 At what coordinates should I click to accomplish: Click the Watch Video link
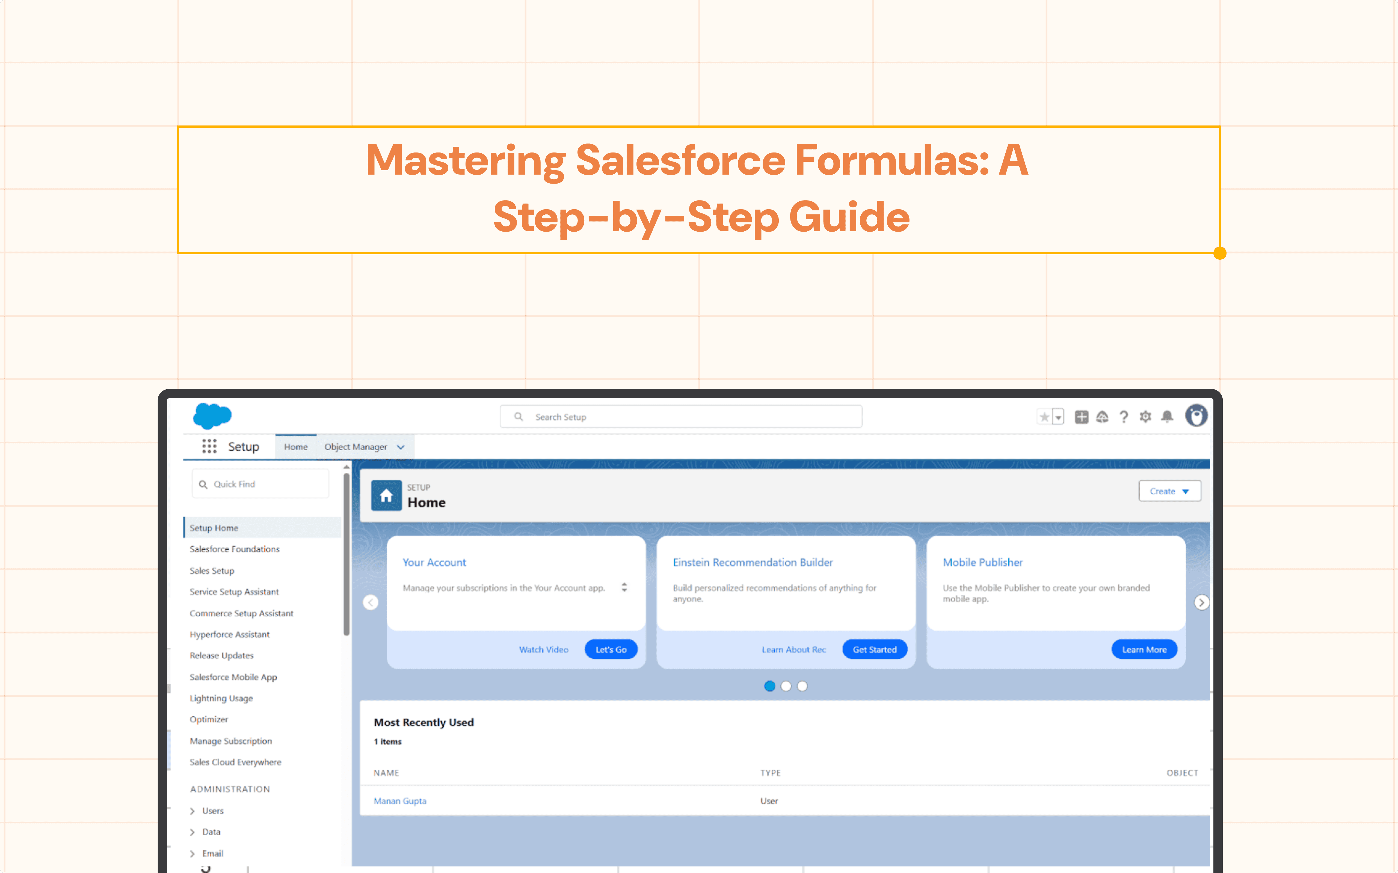pos(544,650)
